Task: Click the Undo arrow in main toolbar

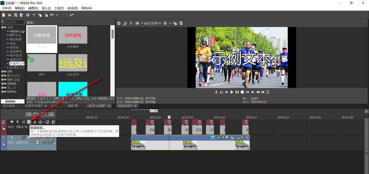Action: [52, 15]
